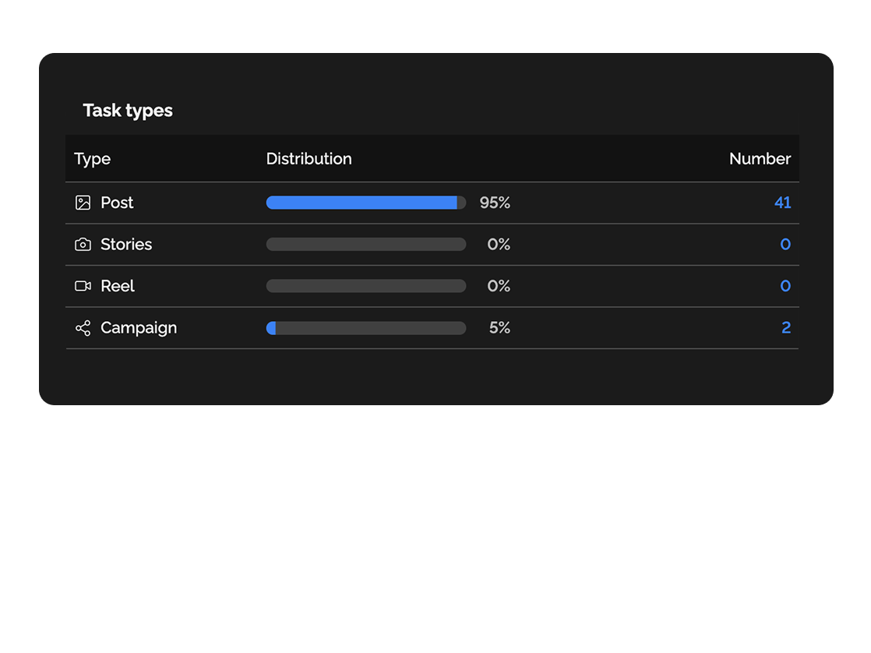Sort by the Number column header

tap(760, 158)
